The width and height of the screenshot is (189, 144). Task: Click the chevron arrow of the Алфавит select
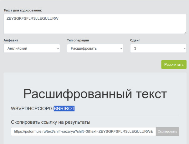point(58,48)
